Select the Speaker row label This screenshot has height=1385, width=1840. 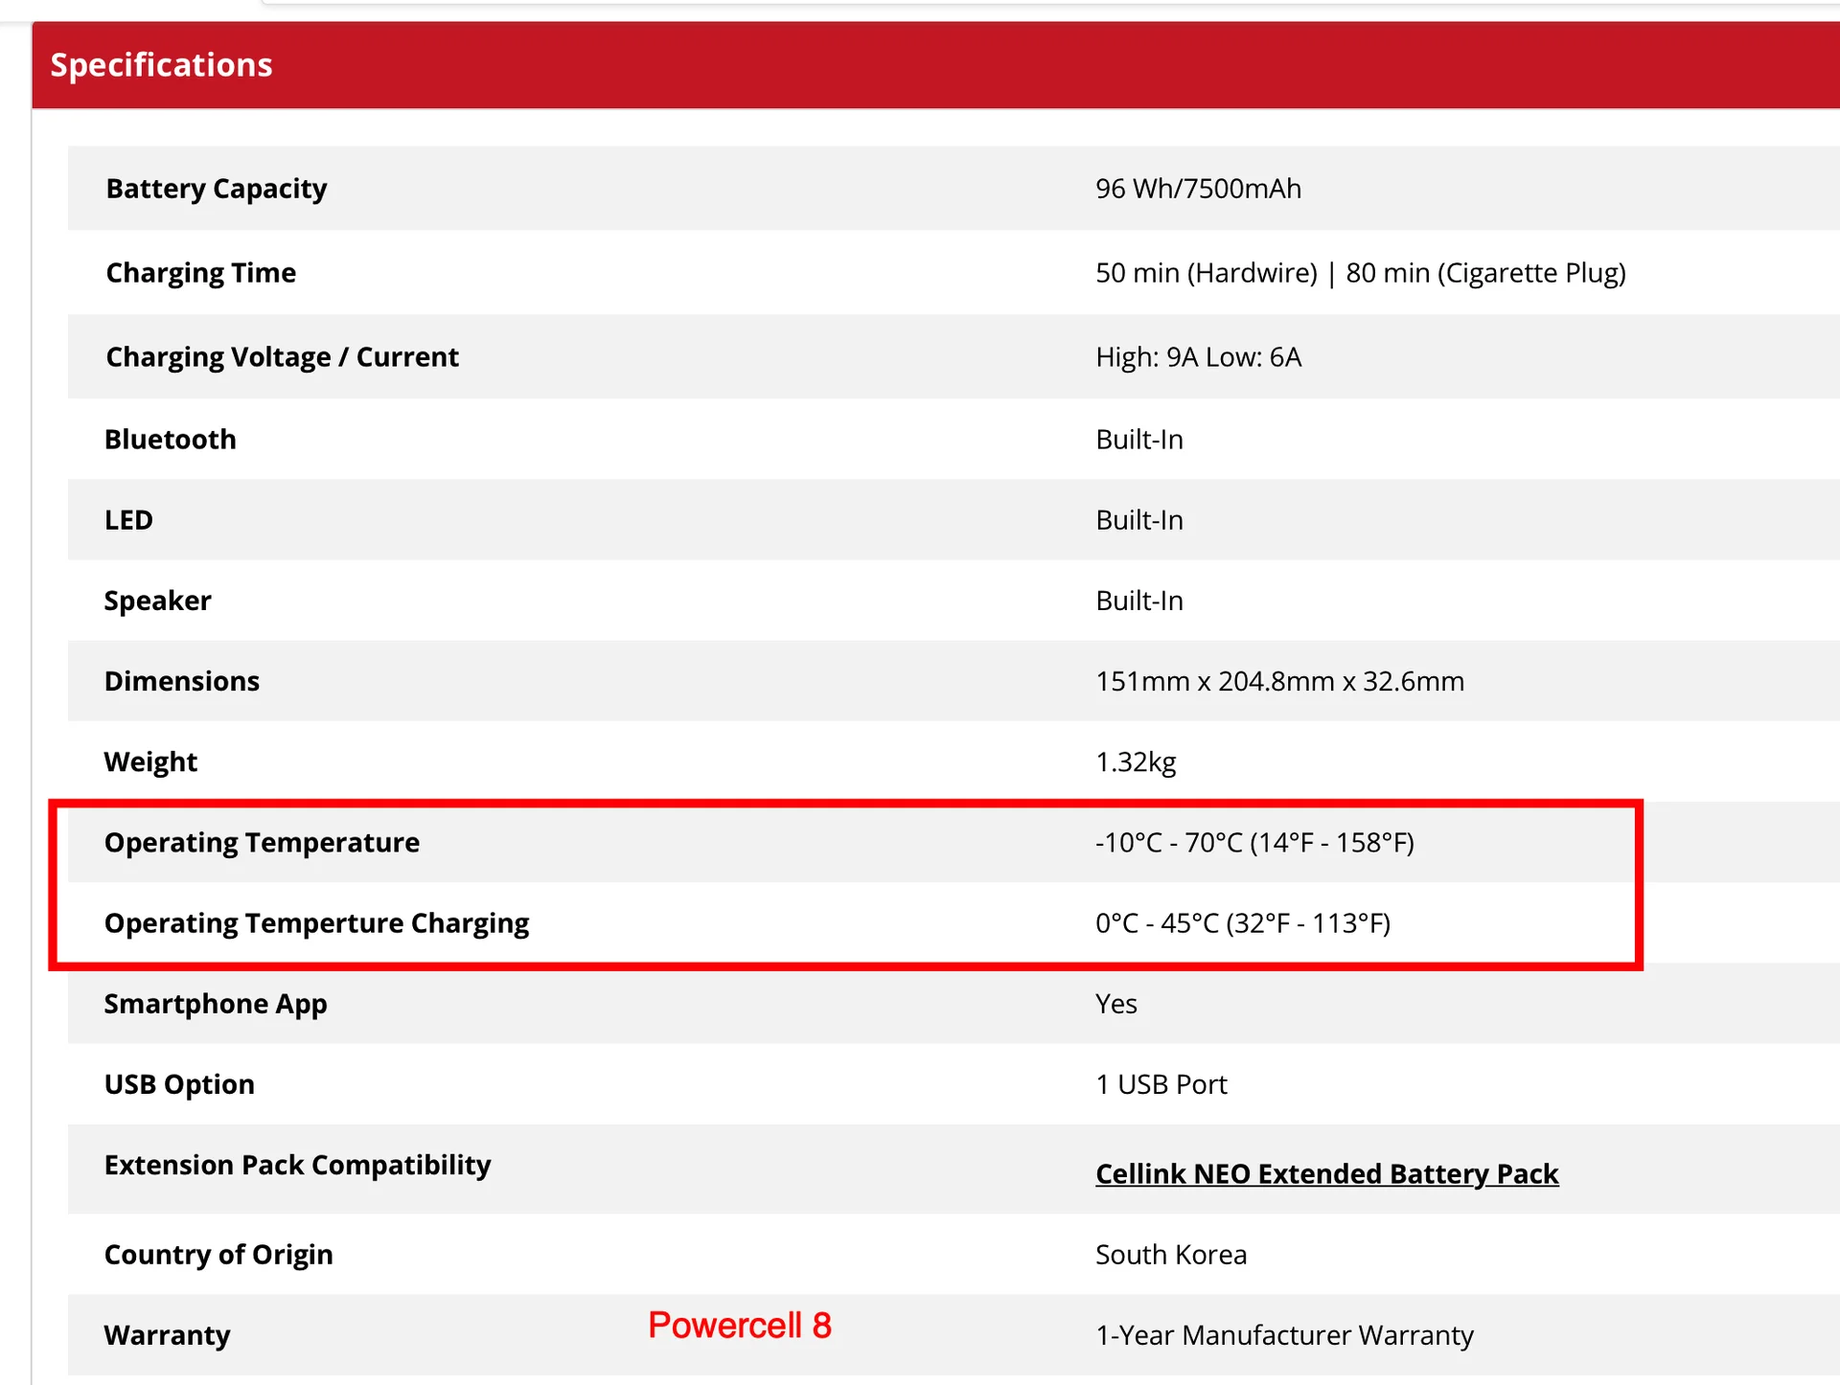point(158,601)
